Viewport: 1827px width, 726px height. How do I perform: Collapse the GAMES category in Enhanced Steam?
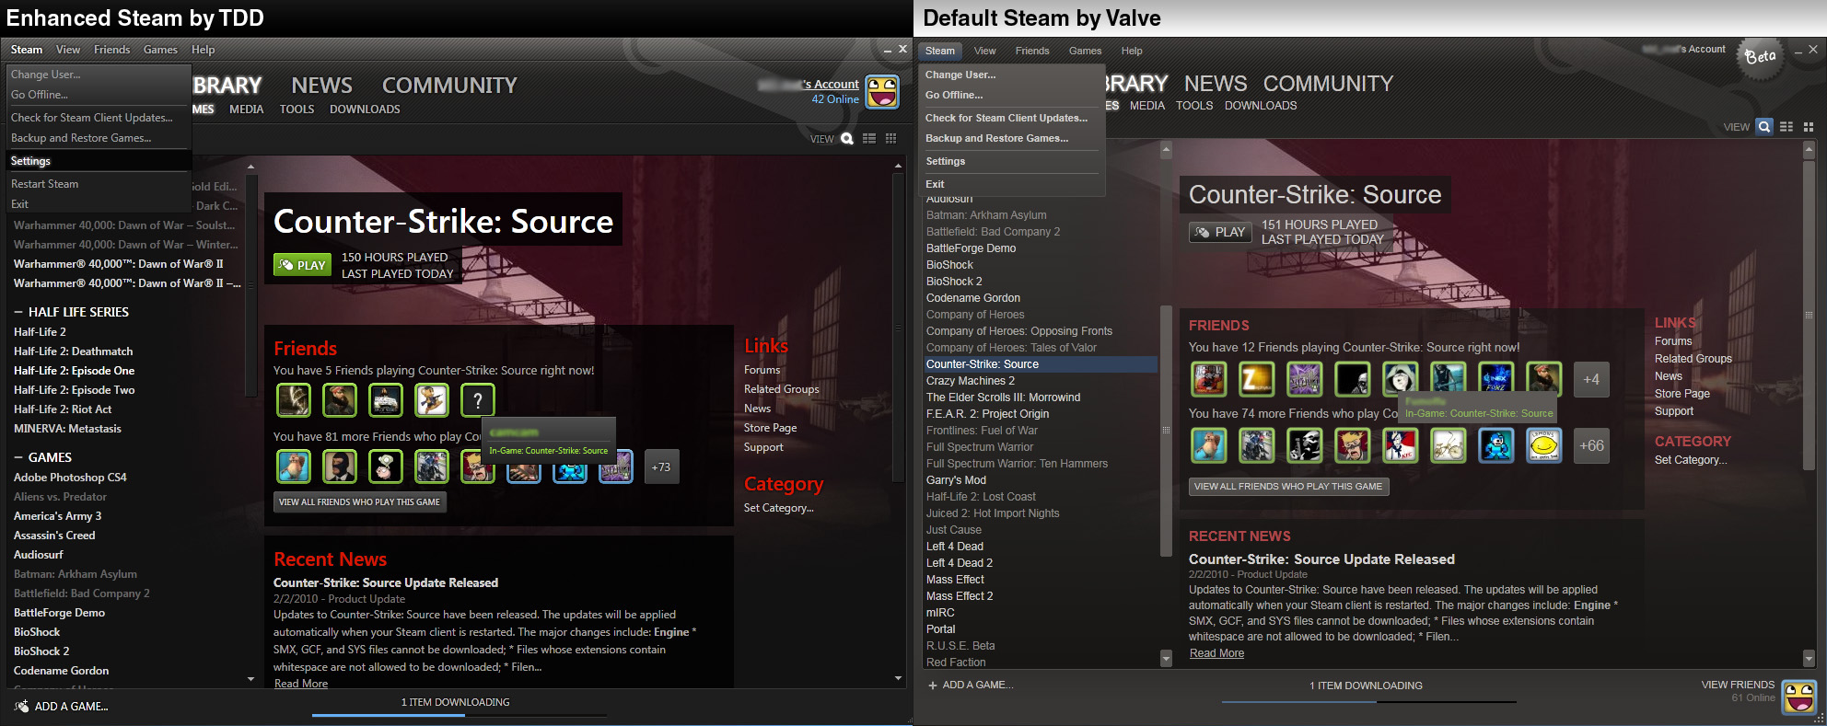click(x=18, y=457)
